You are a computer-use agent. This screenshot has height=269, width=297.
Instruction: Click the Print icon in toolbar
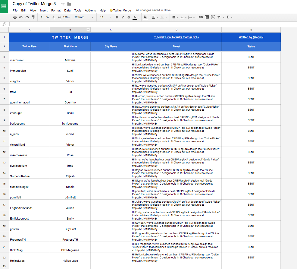(15, 17)
